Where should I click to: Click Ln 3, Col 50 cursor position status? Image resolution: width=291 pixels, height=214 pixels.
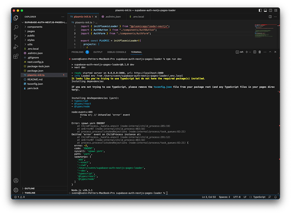(209, 197)
